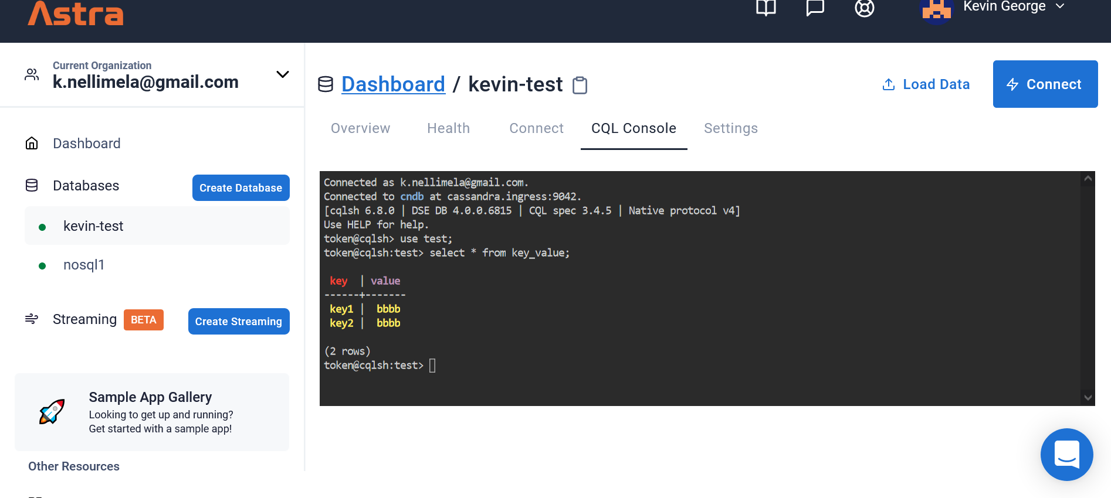Click the Sample App Gallery rocket icon
Screen dimensions: 1111x498
click(52, 411)
